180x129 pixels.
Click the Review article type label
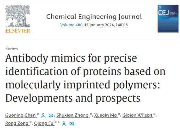point(12,48)
